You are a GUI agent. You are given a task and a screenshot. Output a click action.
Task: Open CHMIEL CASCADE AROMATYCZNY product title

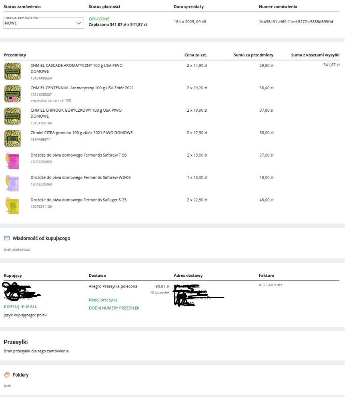pyautogui.click(x=76, y=65)
